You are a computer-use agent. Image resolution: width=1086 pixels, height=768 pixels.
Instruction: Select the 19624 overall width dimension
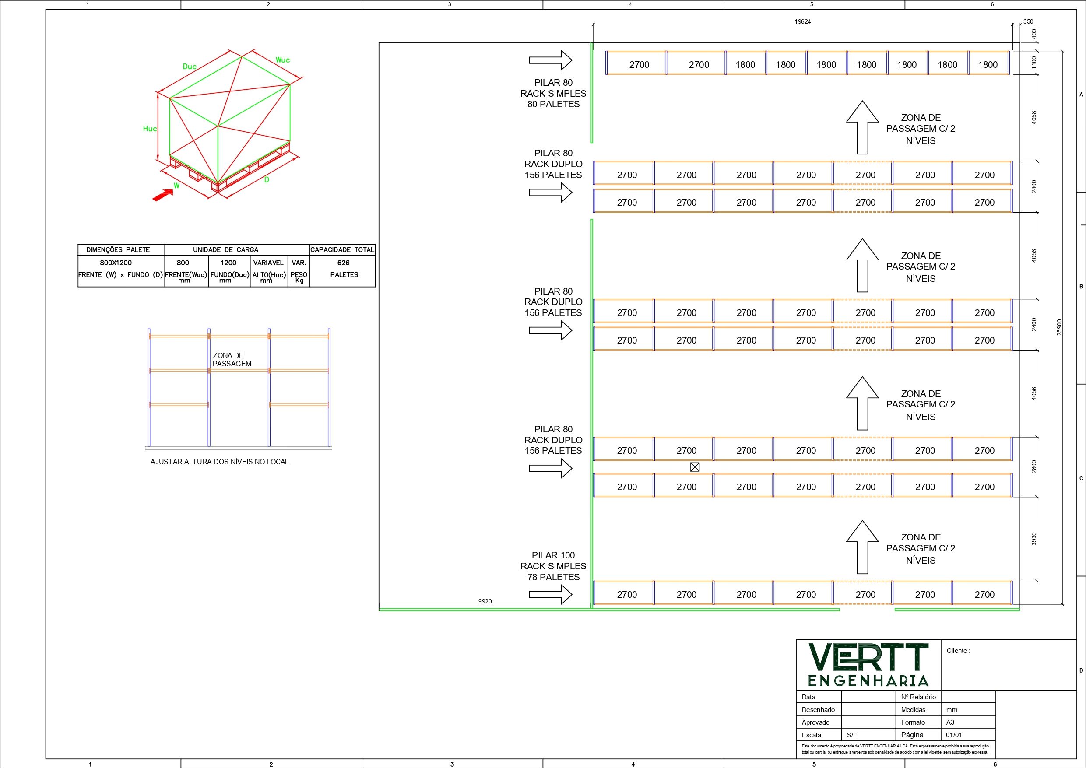tap(803, 21)
